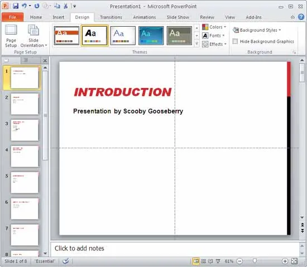
Task: Enable Hide Background Graphics checkbox
Action: [x=235, y=41]
